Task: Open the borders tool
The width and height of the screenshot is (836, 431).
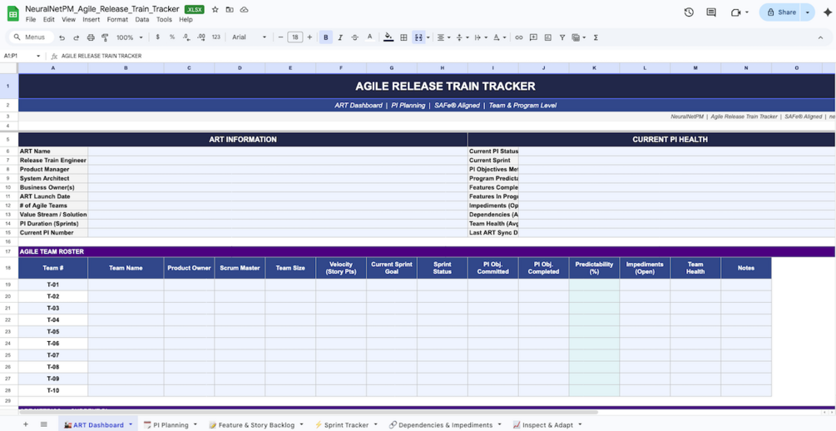Action: (403, 37)
